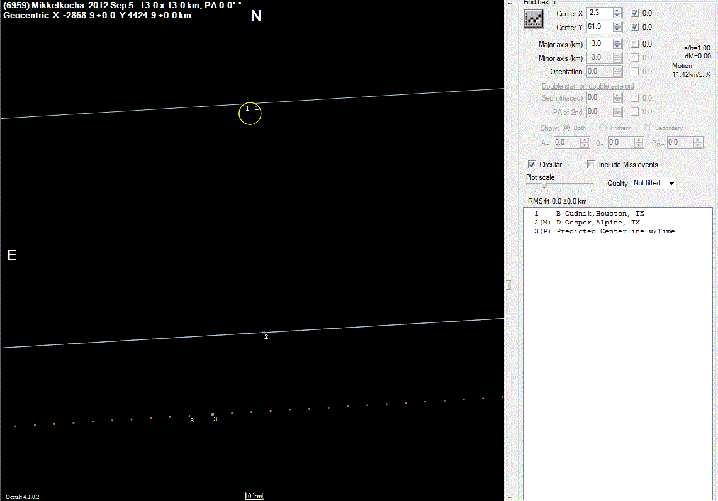Click the panel scroll down arrow
Image resolution: width=718 pixels, height=501 pixels.
pyautogui.click(x=510, y=497)
